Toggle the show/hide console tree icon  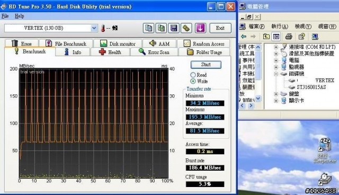(276, 37)
